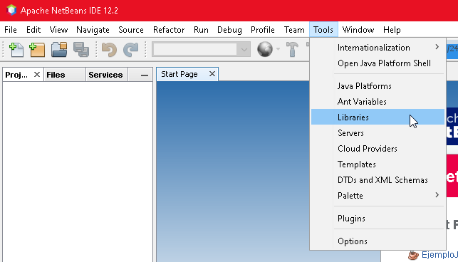Click the New File toolbar icon
The image size is (458, 262).
16,49
